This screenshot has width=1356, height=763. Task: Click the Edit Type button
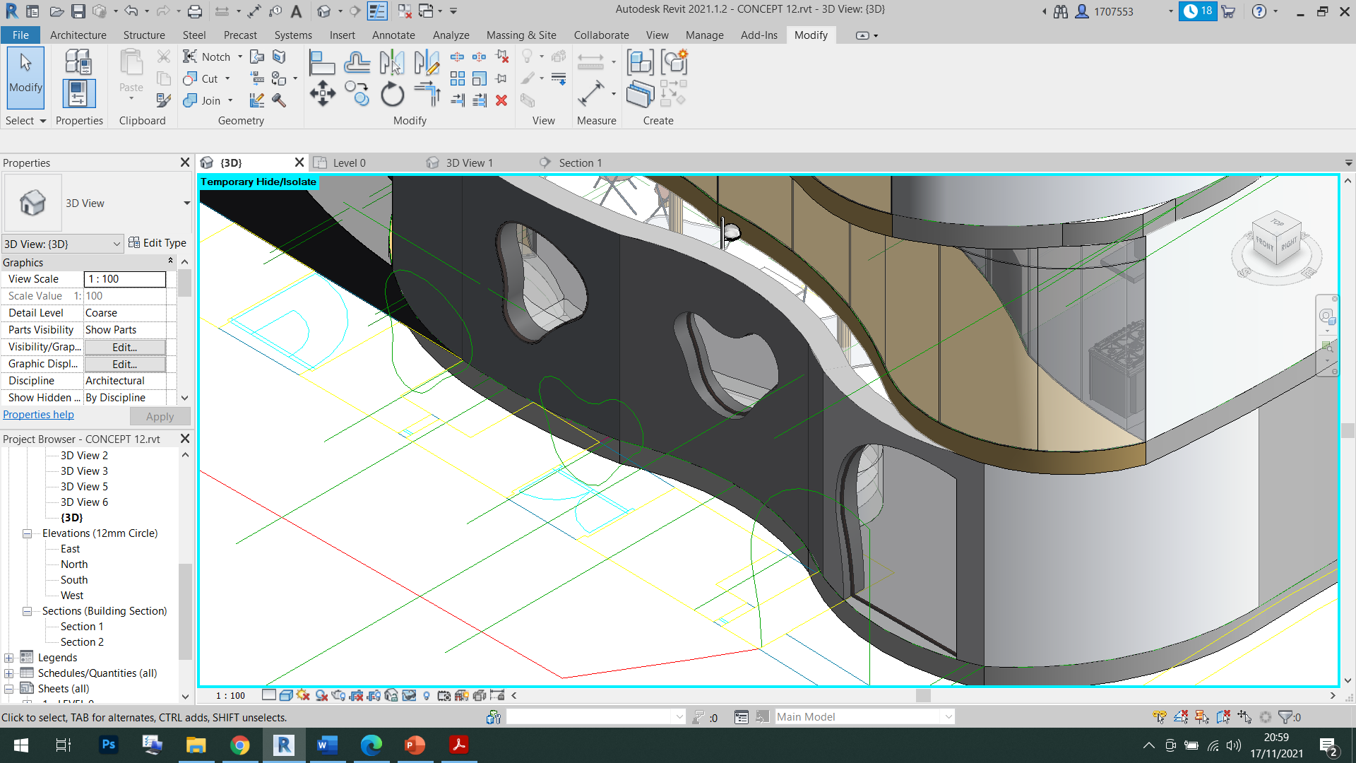pyautogui.click(x=157, y=243)
